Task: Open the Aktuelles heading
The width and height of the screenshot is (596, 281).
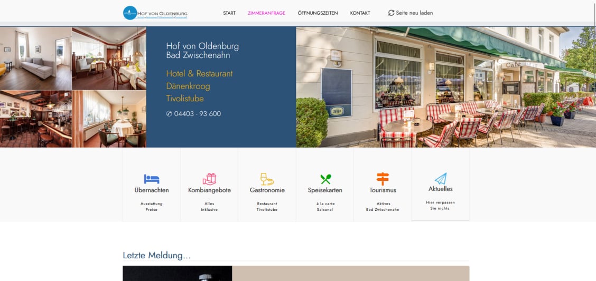Action: pos(441,189)
